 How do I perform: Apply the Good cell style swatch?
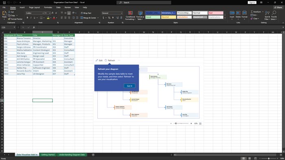click(x=153, y=17)
